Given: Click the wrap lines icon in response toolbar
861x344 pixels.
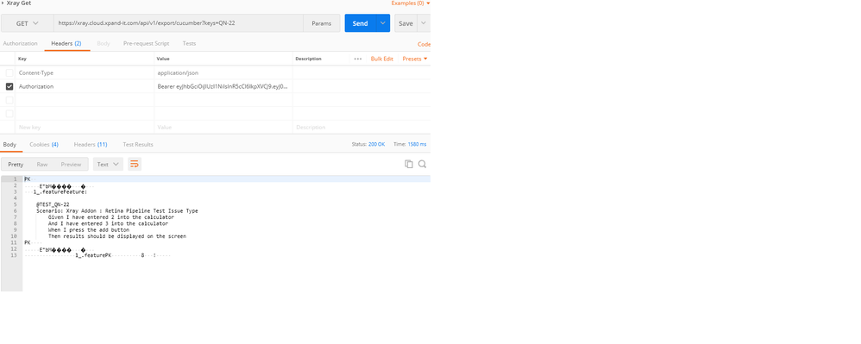Looking at the screenshot, I should (135, 164).
